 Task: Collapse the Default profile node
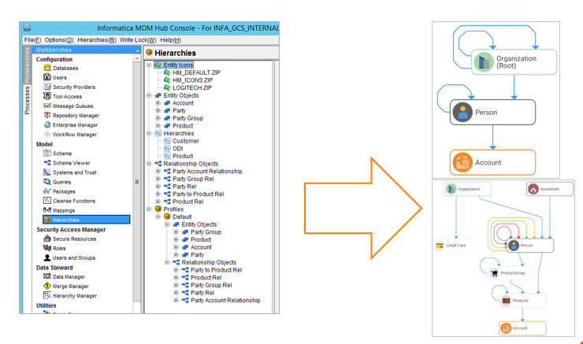[x=158, y=216]
